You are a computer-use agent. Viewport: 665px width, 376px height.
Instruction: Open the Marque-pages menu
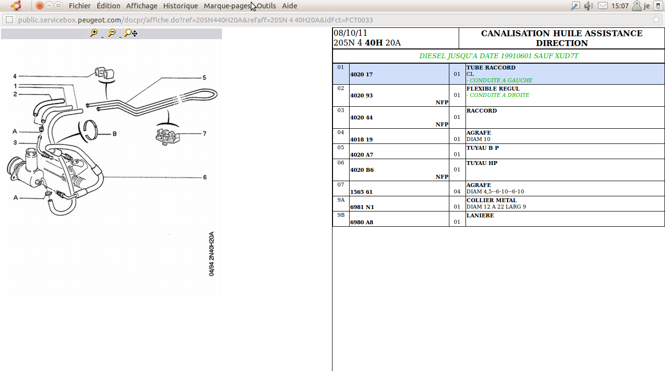[x=227, y=6]
